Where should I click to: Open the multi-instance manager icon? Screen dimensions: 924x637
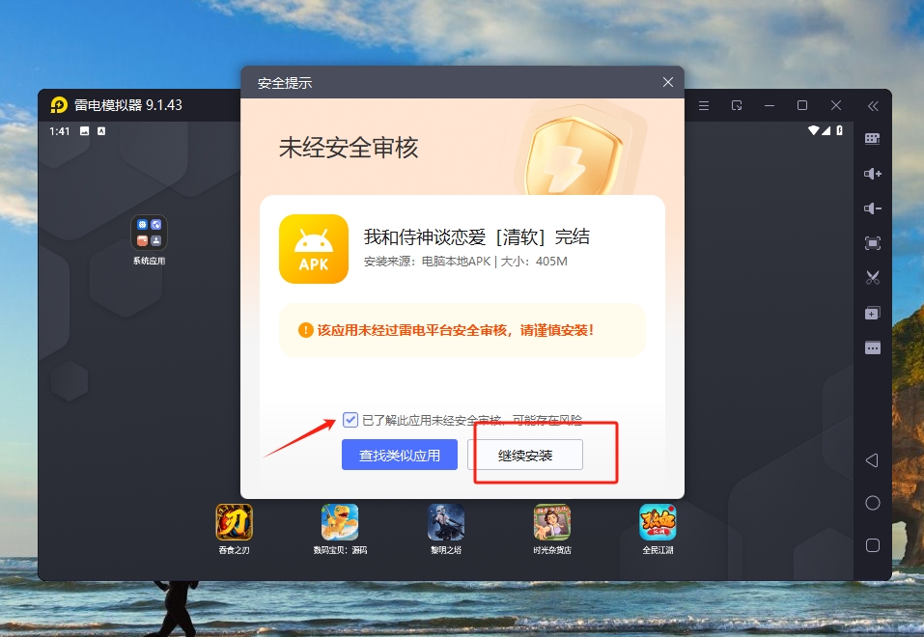(x=872, y=313)
